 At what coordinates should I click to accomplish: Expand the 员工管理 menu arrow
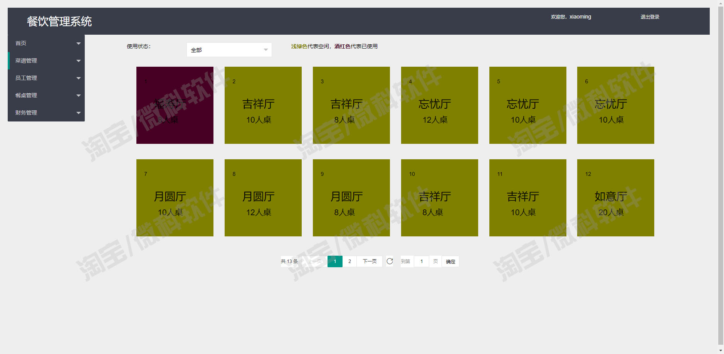pos(79,78)
